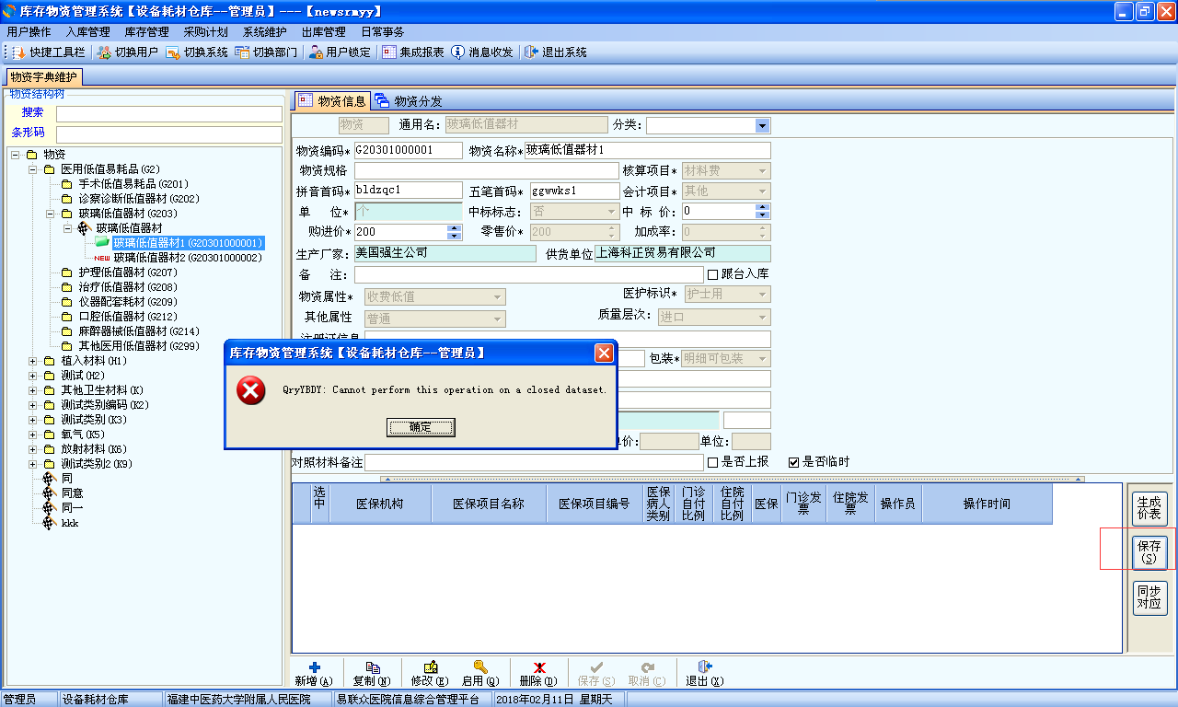
Task: Open the 快捷工具栏 toolbar icon
Action: point(18,52)
